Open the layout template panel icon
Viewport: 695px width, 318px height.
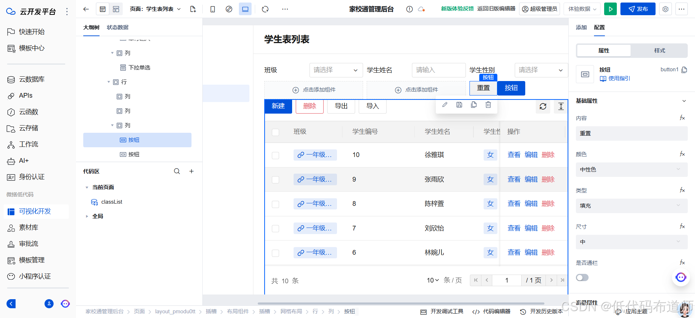(116, 9)
